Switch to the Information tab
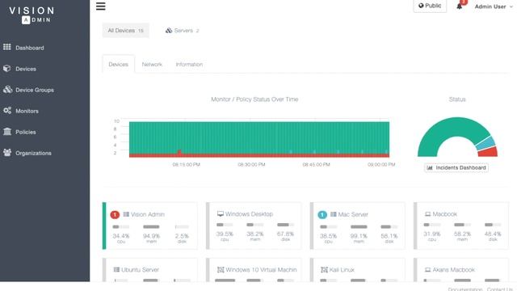Image resolution: width=517 pixels, height=291 pixels. [x=189, y=65]
